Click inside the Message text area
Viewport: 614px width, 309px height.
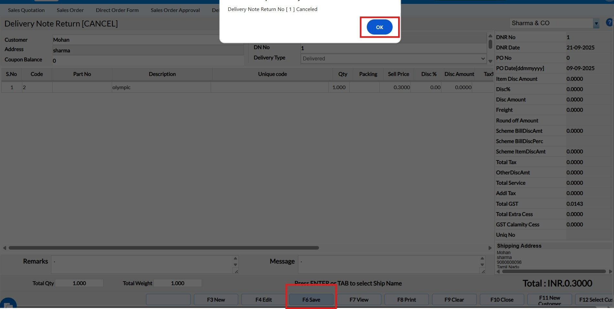[389, 264]
